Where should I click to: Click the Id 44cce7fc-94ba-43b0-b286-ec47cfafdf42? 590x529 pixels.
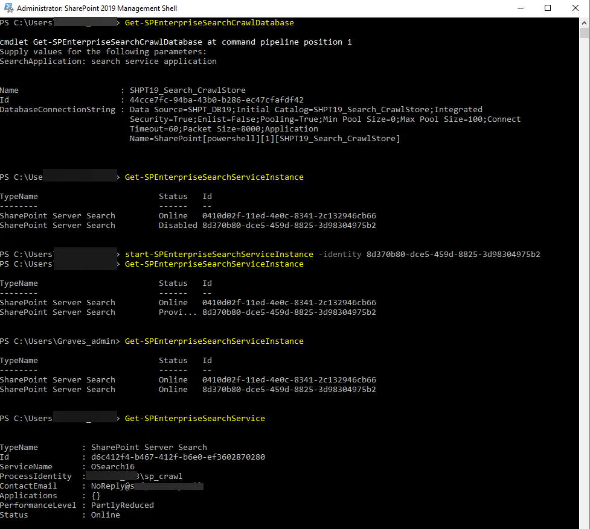pos(216,100)
